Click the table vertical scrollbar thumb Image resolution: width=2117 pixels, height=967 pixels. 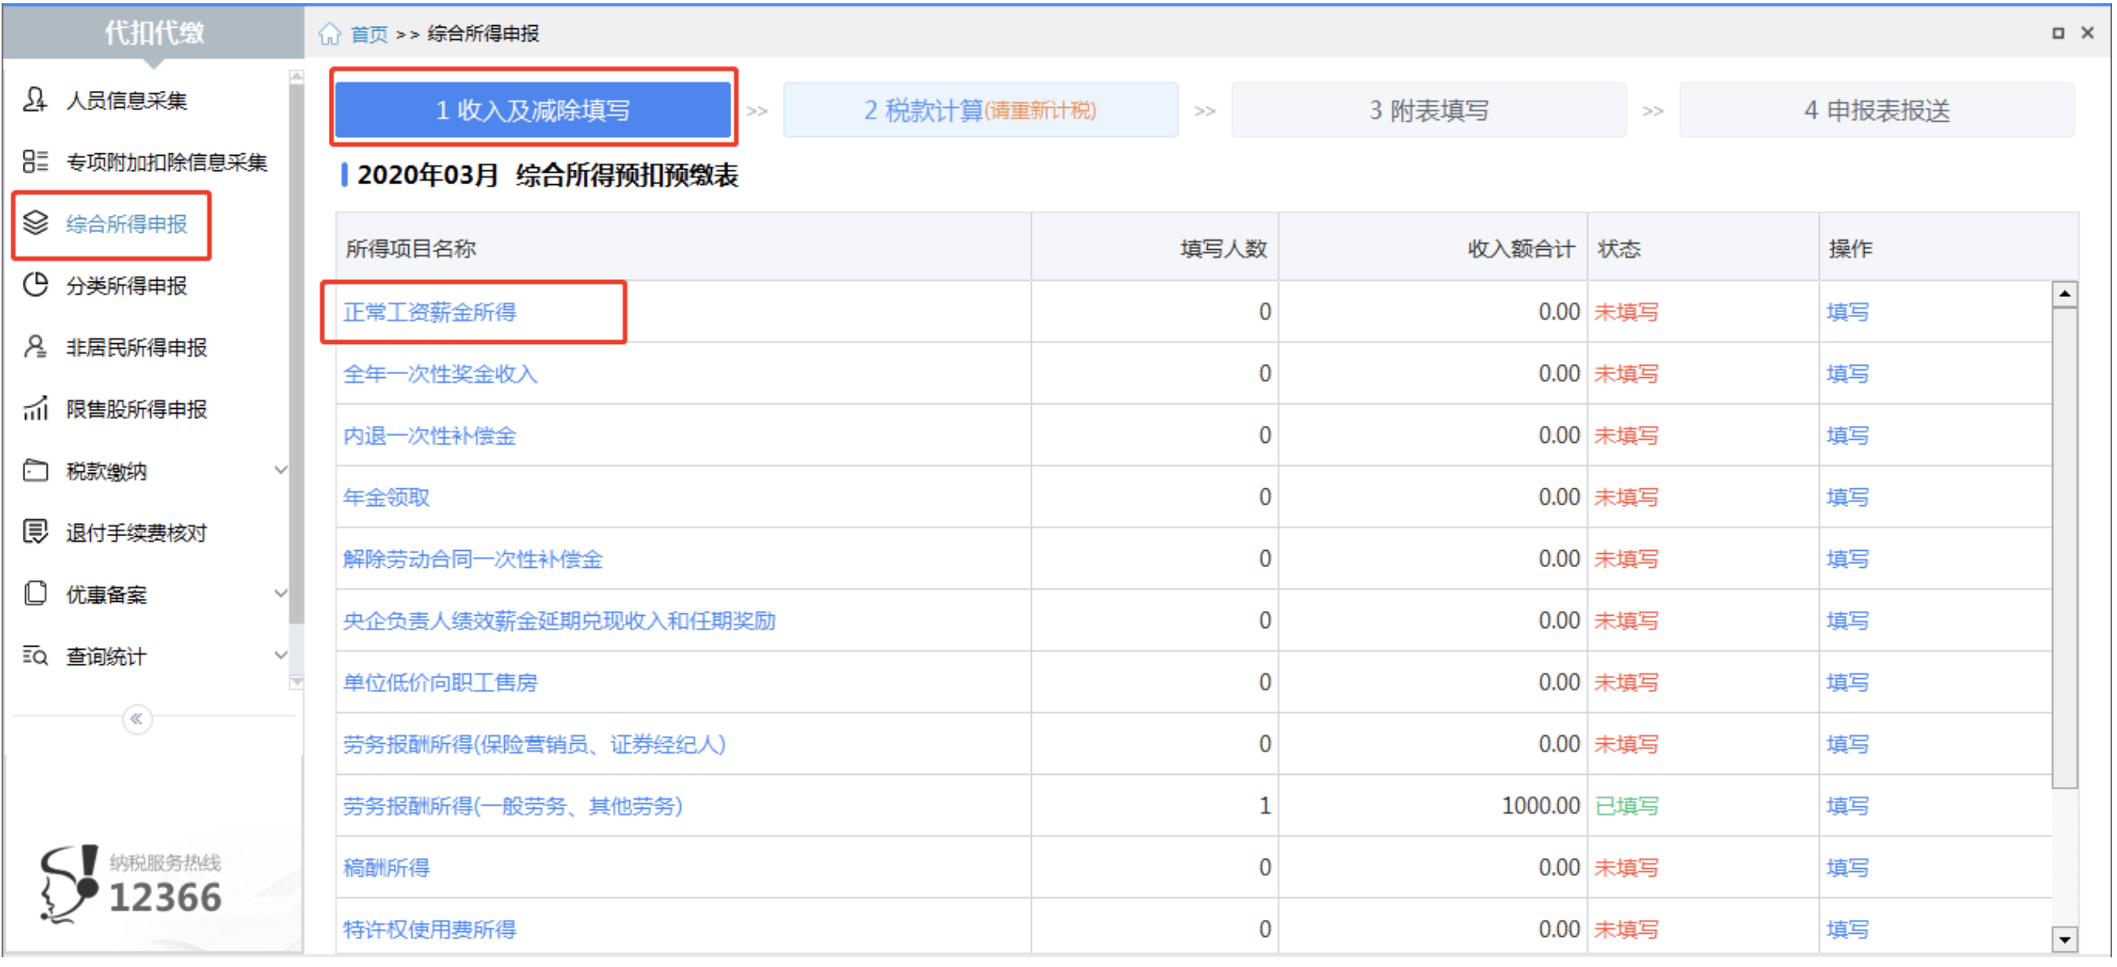point(2064,548)
